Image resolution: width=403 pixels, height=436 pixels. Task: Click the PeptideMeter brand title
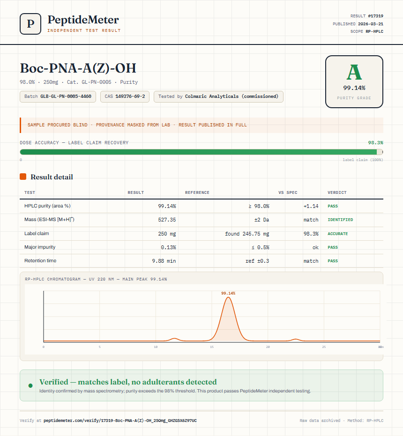click(83, 20)
